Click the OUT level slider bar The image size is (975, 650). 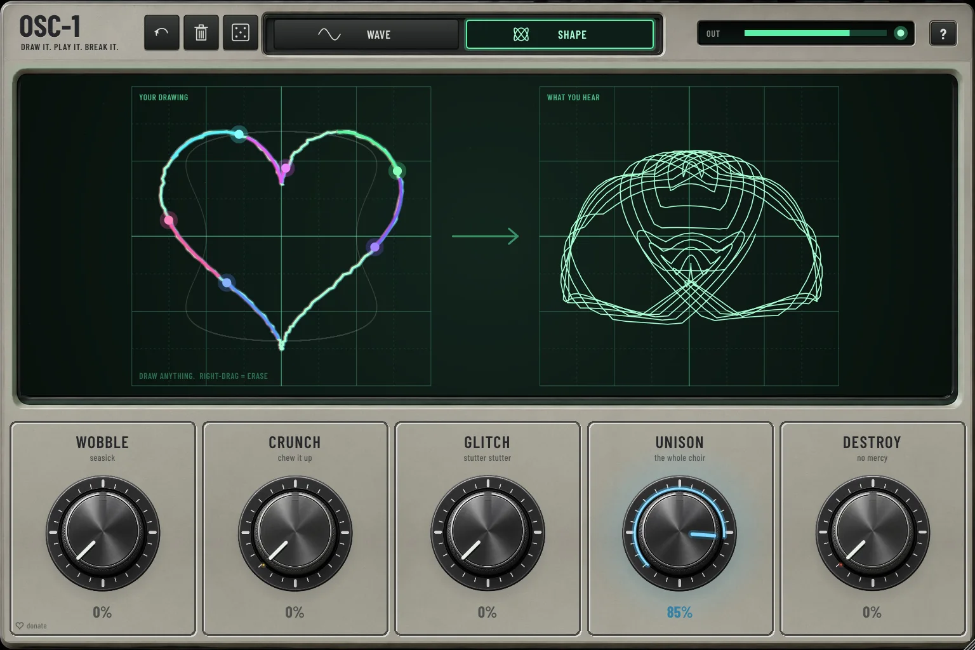click(815, 33)
